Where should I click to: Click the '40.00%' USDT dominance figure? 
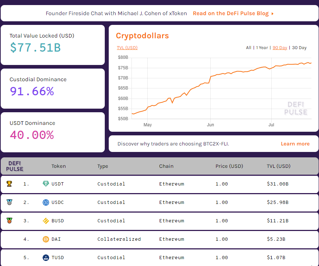(32, 135)
